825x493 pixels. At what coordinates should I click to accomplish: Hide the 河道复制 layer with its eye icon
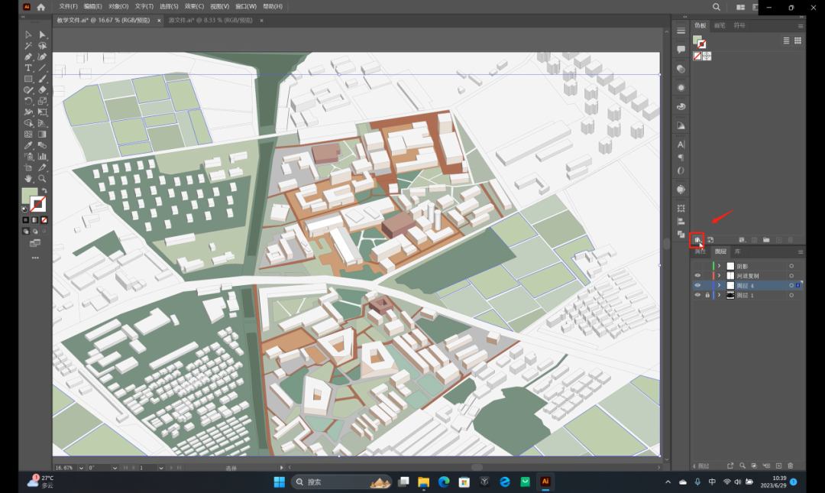click(697, 275)
